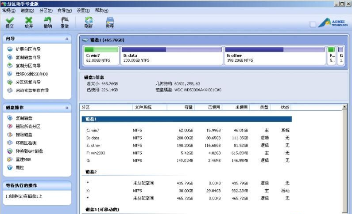
Task: Select the E: other row in list
Action: pyautogui.click(x=186, y=146)
